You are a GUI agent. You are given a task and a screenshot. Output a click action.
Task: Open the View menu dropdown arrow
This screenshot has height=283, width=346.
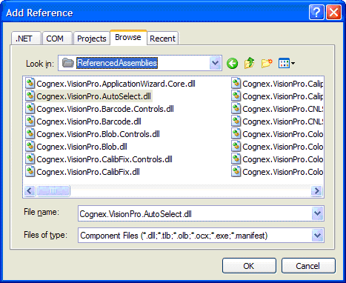[x=293, y=64]
